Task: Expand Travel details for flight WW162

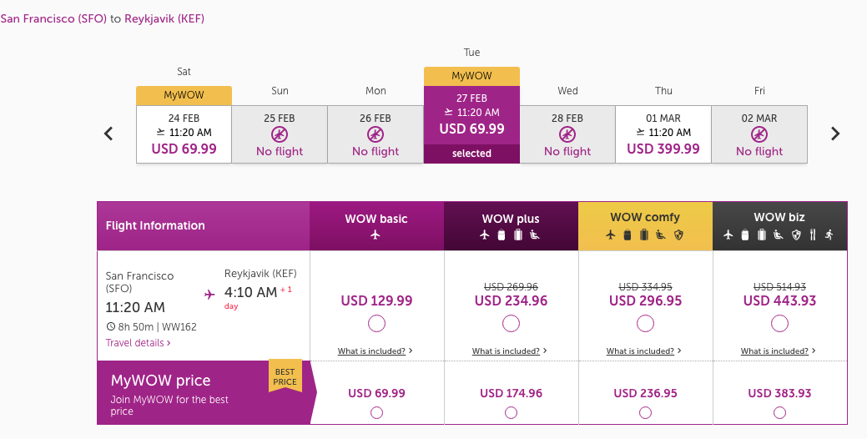Action: (139, 343)
